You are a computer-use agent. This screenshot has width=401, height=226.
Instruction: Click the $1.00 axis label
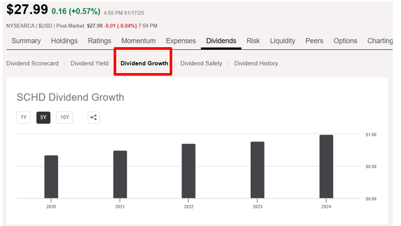[x=371, y=135]
